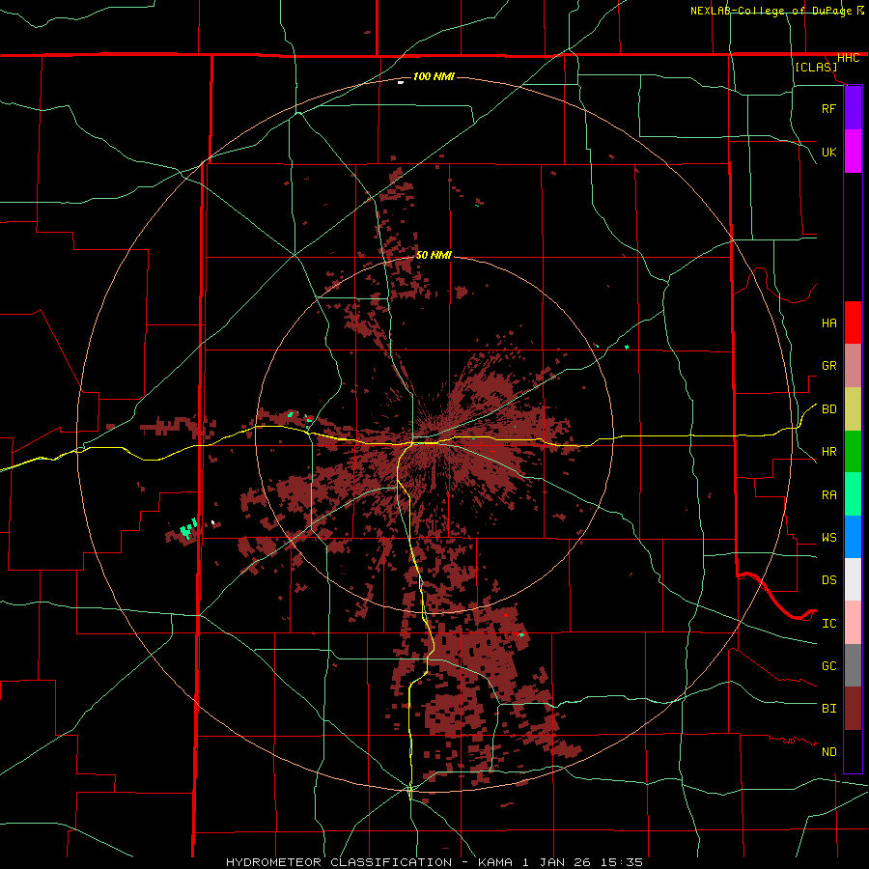This screenshot has width=869, height=869.
Task: Click the [CLAS] units label
Action: click(x=816, y=68)
